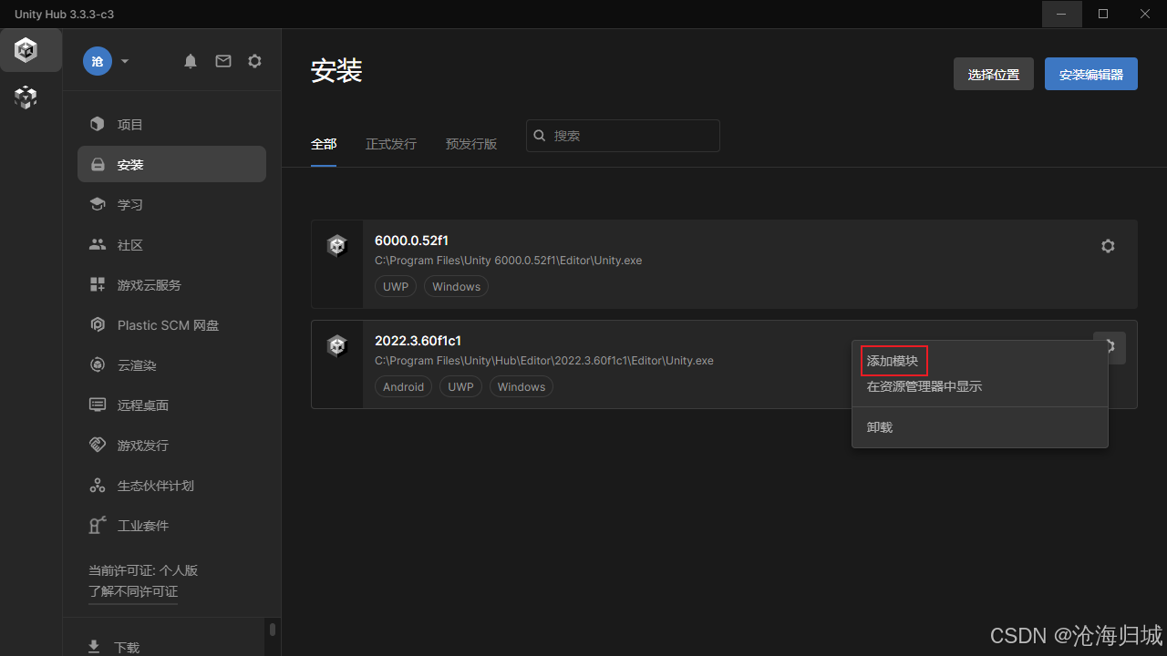Image resolution: width=1167 pixels, height=656 pixels.
Task: Open 远程桌面 remote desktop item
Action: (171, 405)
